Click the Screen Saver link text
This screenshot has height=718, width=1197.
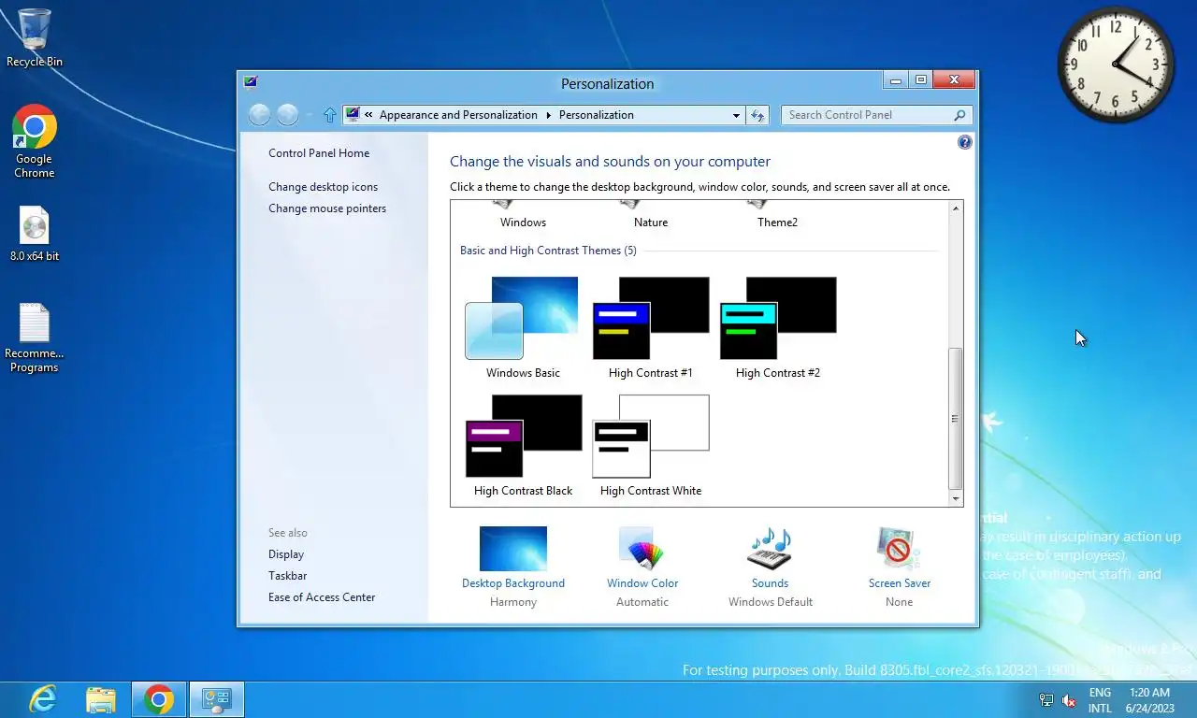click(899, 583)
